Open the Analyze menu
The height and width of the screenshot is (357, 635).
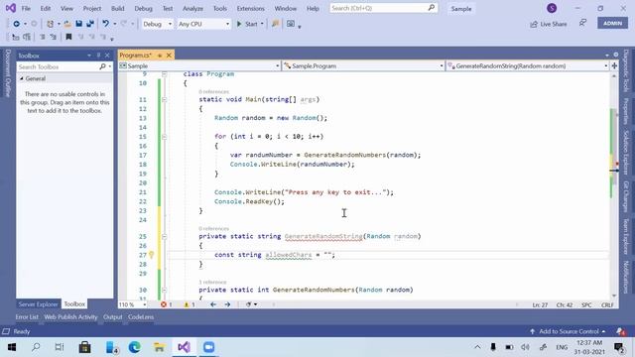tap(192, 8)
